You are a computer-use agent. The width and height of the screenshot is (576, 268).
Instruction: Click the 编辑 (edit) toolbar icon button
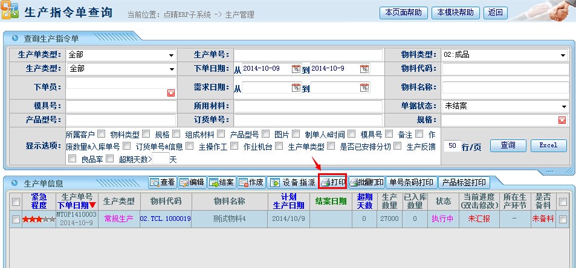(192, 182)
